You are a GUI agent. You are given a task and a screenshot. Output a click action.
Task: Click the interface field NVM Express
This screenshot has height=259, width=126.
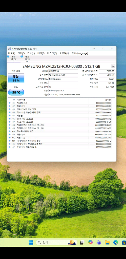pyautogui.click(x=63, y=79)
